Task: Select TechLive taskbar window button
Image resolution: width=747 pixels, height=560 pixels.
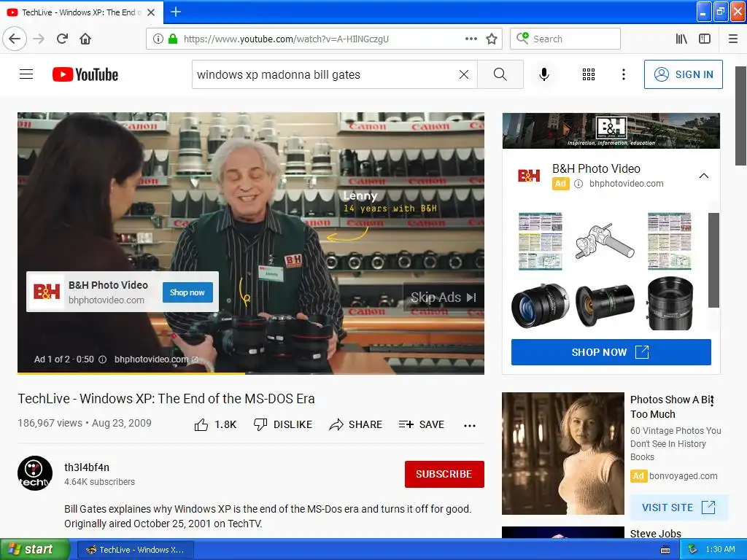Action: coord(135,550)
